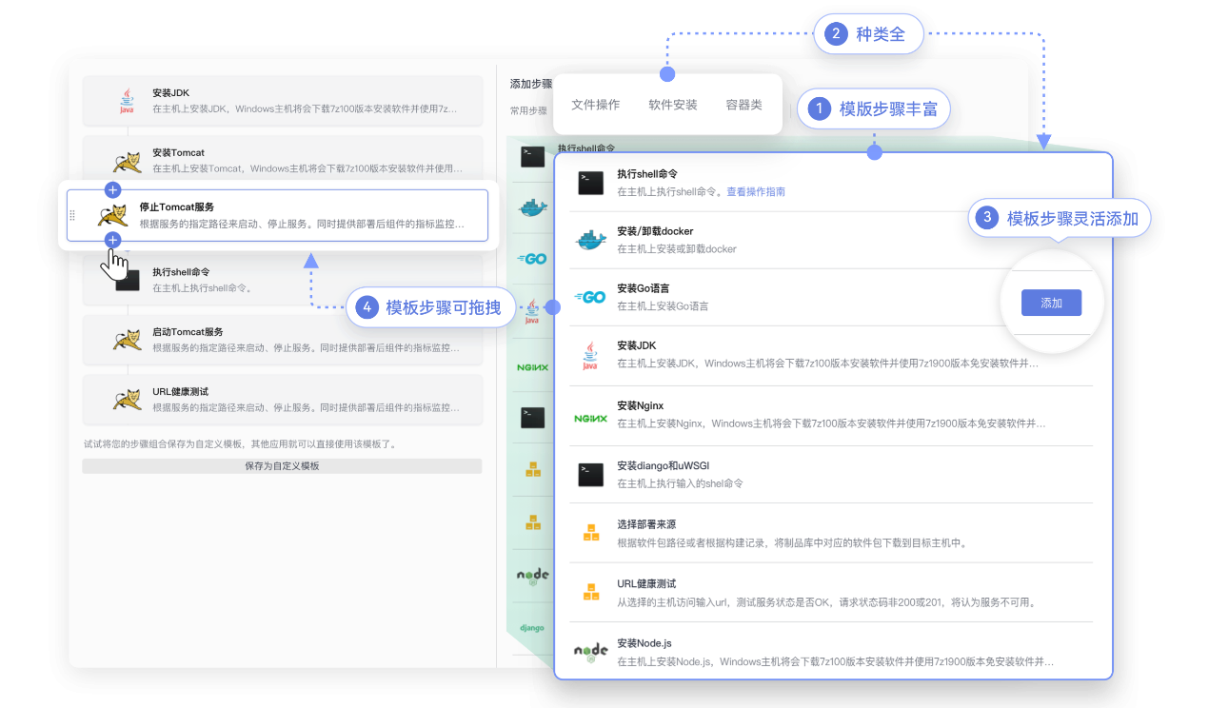Viewport: 1209px width, 708px height.
Task: Select the 安装JDK step in left pipeline
Action: 283,101
